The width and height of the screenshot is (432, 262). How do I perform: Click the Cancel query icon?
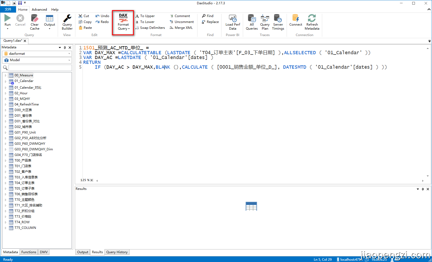pyautogui.click(x=20, y=18)
